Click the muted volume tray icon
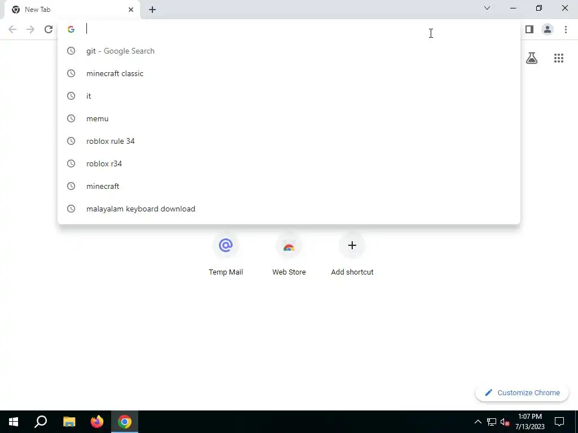 [x=505, y=422]
